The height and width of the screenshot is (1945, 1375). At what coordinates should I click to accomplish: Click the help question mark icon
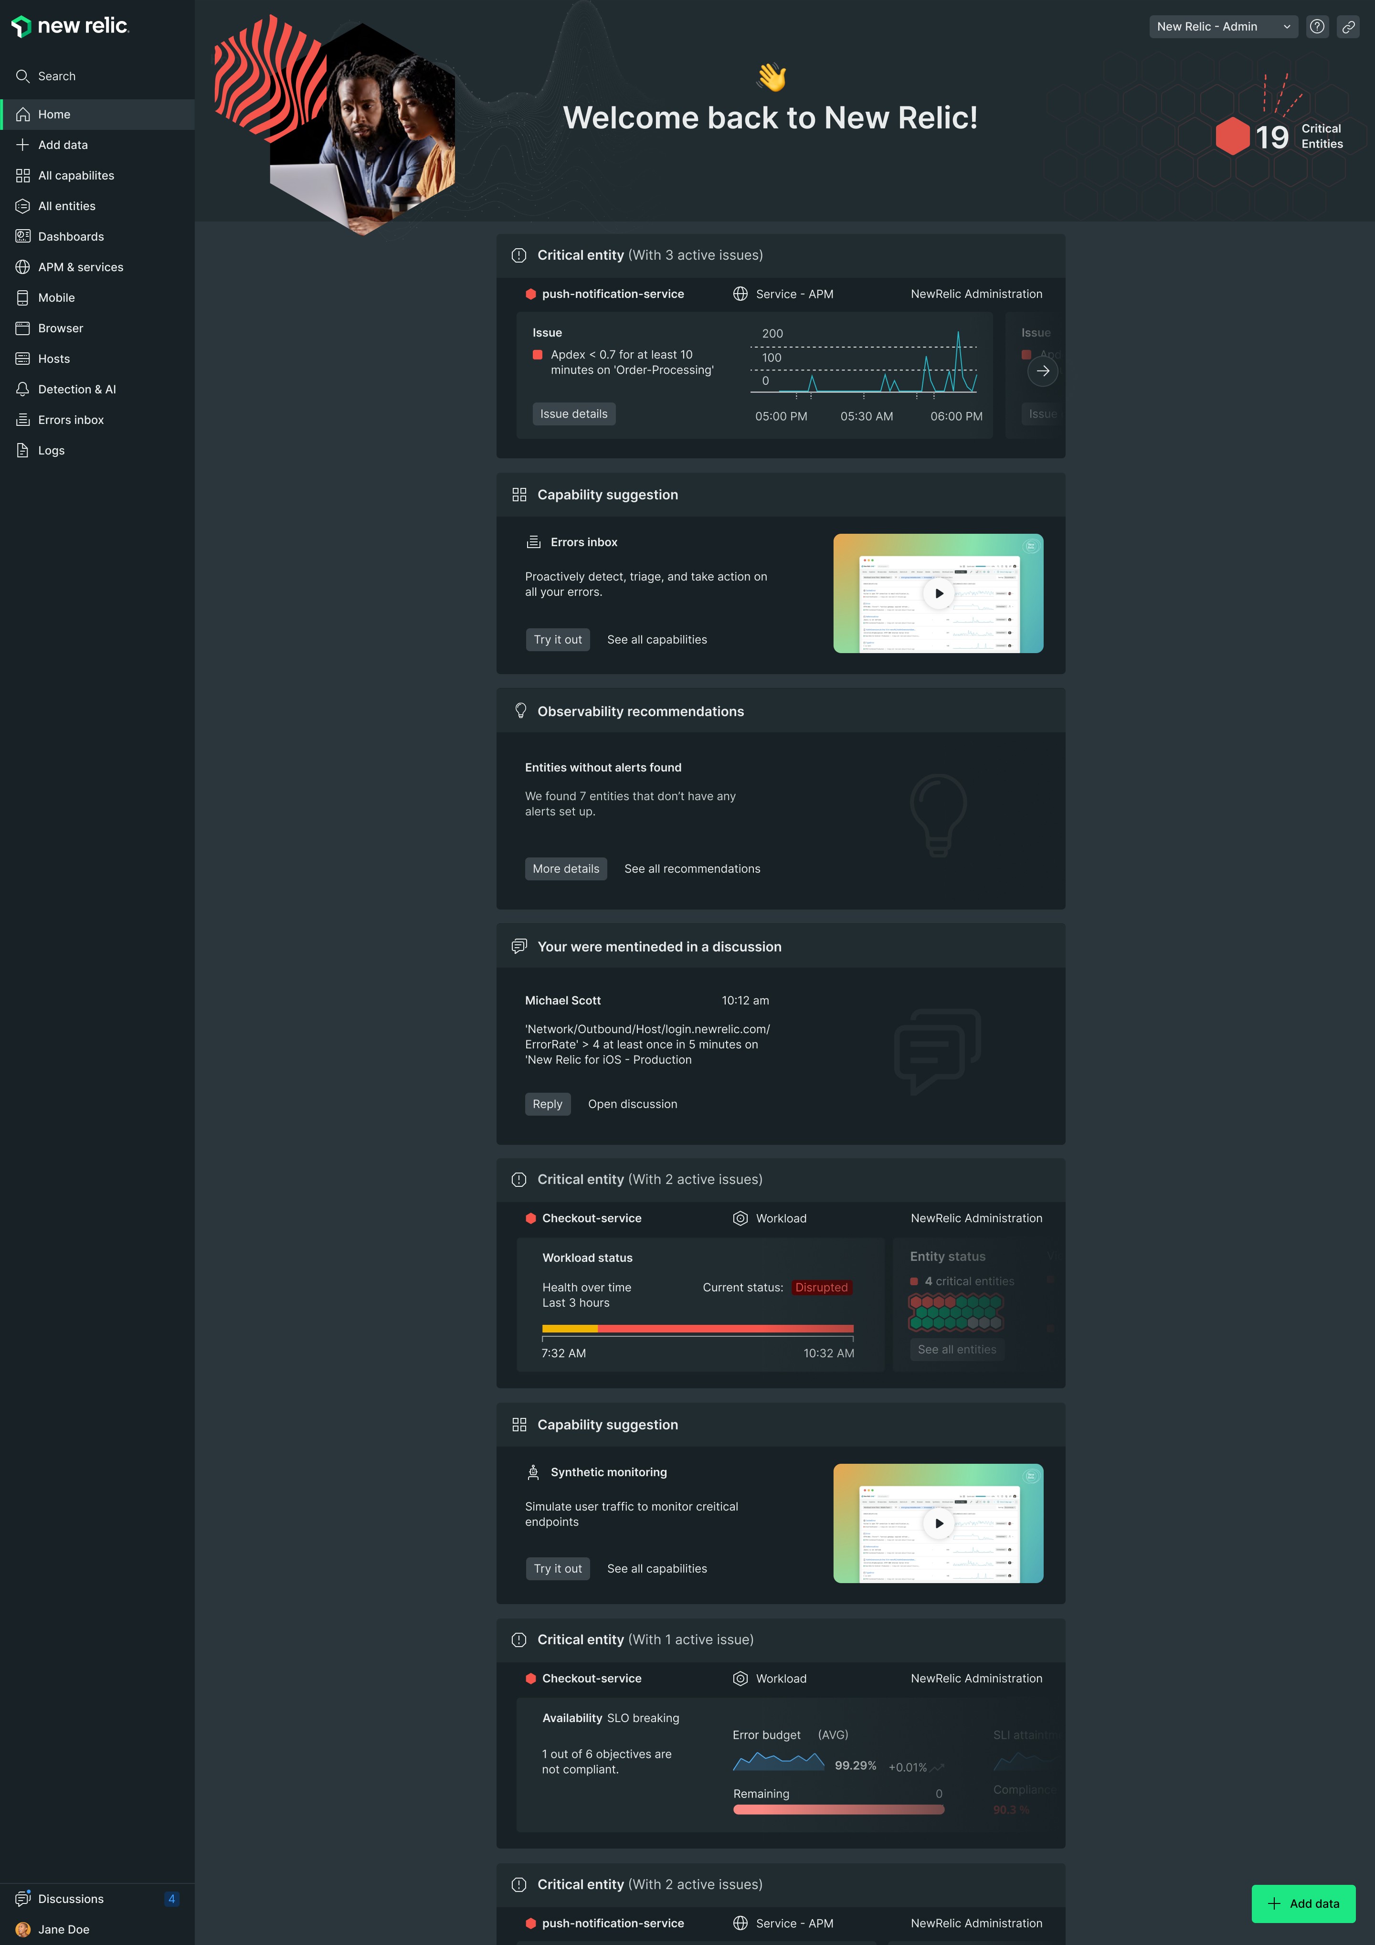pos(1317,26)
